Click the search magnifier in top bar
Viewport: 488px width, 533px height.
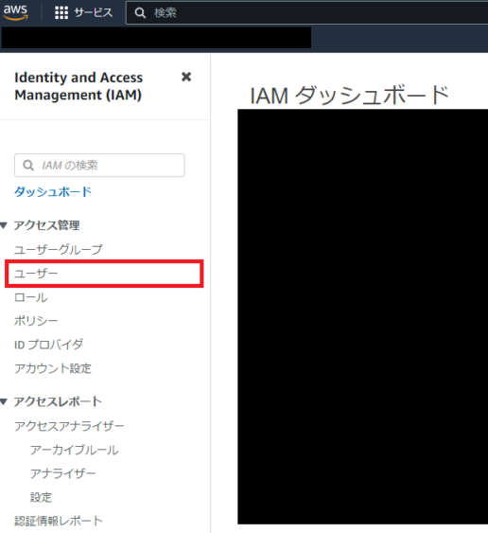[140, 13]
